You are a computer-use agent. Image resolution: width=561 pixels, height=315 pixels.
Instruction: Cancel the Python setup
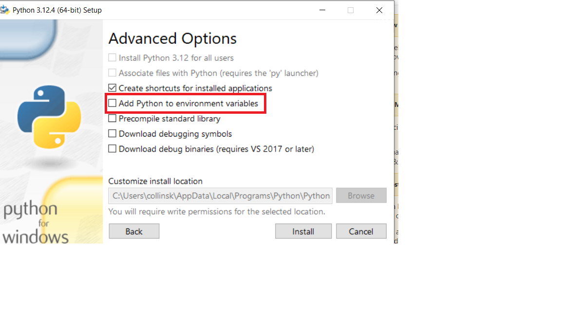pyautogui.click(x=361, y=231)
